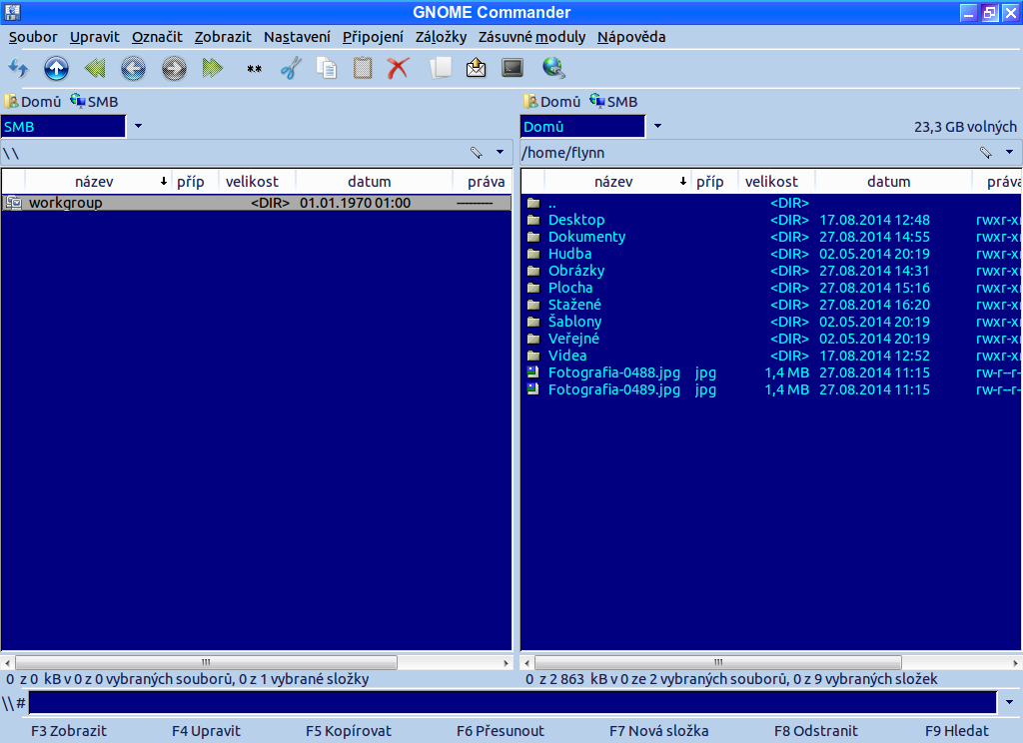Click F7 Nová složka button
Screen dimensions: 1023x743
point(659,731)
